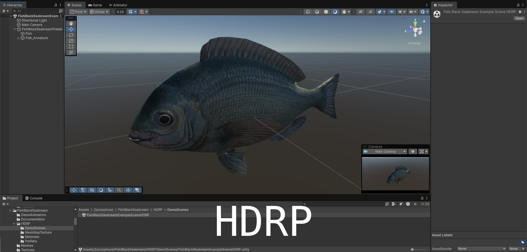Click the Project search field
The image size is (527, 252).
coord(343,204)
